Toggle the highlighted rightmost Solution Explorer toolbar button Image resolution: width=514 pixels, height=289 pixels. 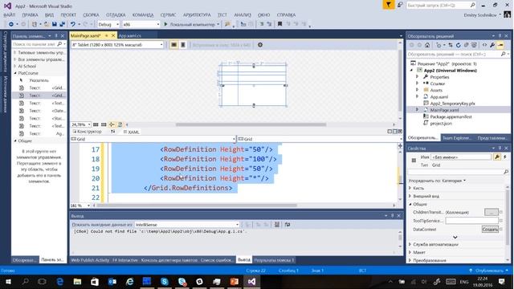click(x=500, y=45)
